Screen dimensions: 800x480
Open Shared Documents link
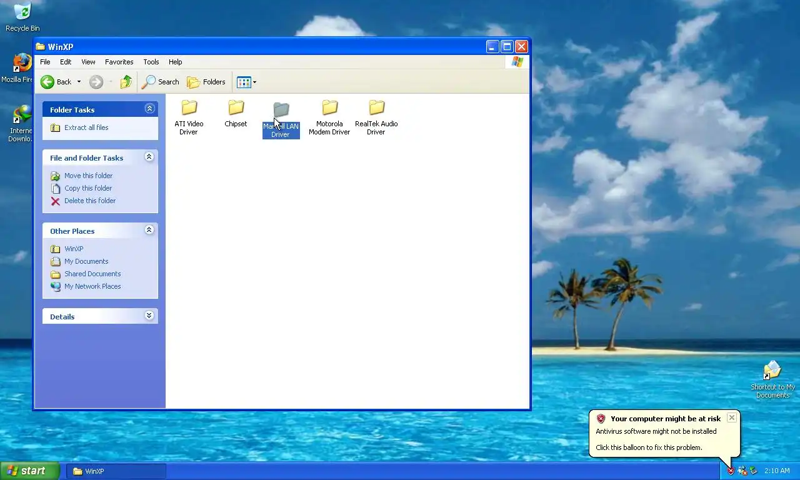92,274
